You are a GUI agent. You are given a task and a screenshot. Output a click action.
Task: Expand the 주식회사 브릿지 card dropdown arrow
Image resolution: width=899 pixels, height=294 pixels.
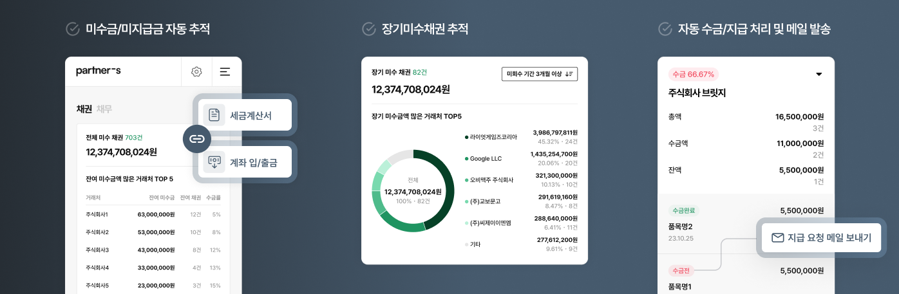(819, 74)
